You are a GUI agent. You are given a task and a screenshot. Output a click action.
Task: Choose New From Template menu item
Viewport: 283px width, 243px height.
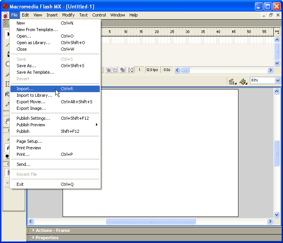[55, 30]
